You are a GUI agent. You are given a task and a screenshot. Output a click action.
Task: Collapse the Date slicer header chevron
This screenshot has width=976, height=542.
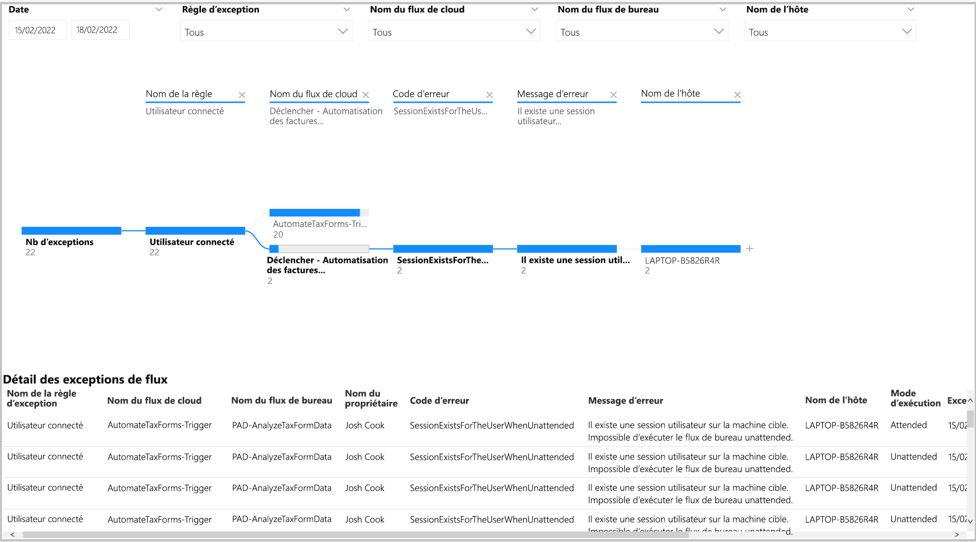[x=159, y=10]
